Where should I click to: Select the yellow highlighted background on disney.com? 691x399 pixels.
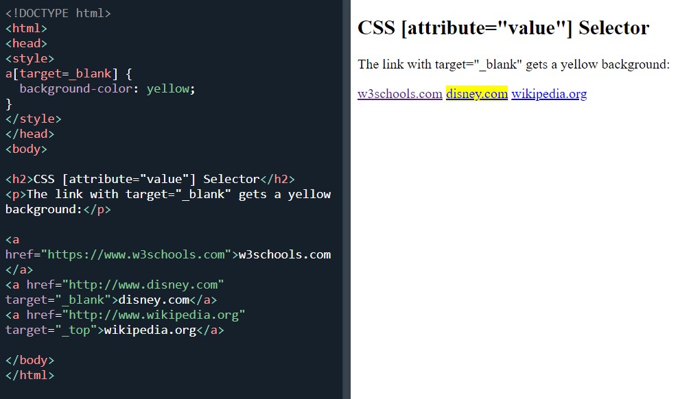tap(476, 93)
